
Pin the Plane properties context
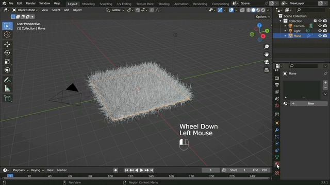pos(325,73)
